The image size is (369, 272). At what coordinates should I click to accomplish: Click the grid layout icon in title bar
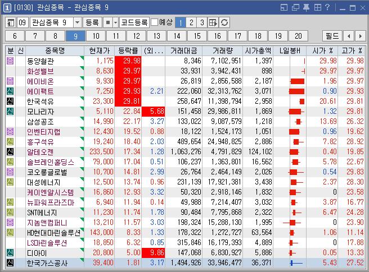coord(318,8)
